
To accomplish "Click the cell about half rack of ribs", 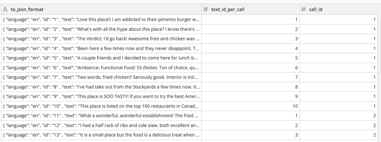I will [102, 125].
